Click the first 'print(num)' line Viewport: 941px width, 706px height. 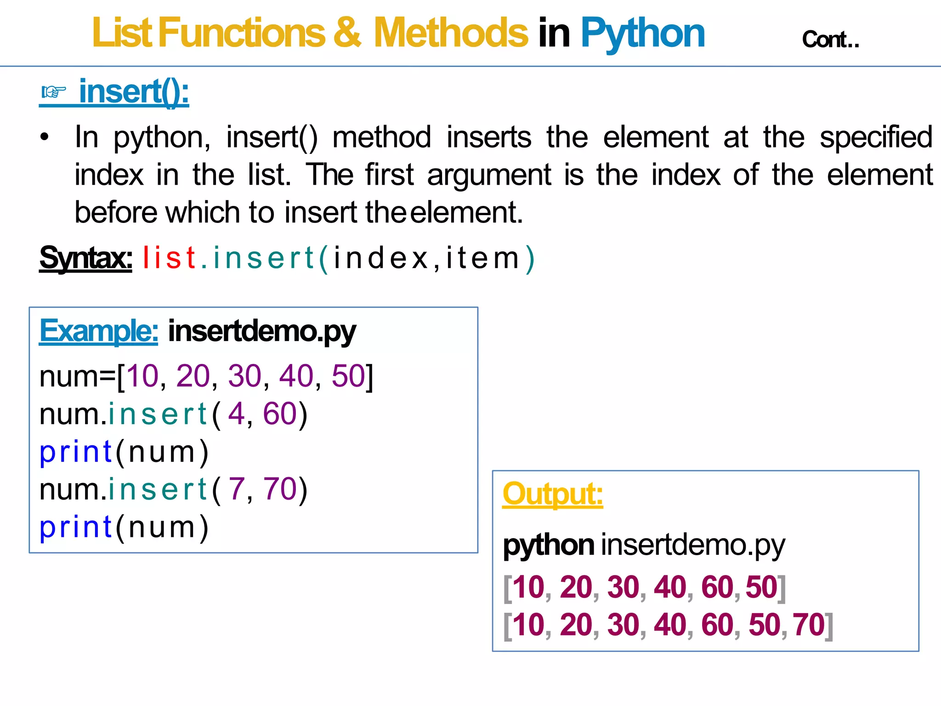[x=124, y=452]
